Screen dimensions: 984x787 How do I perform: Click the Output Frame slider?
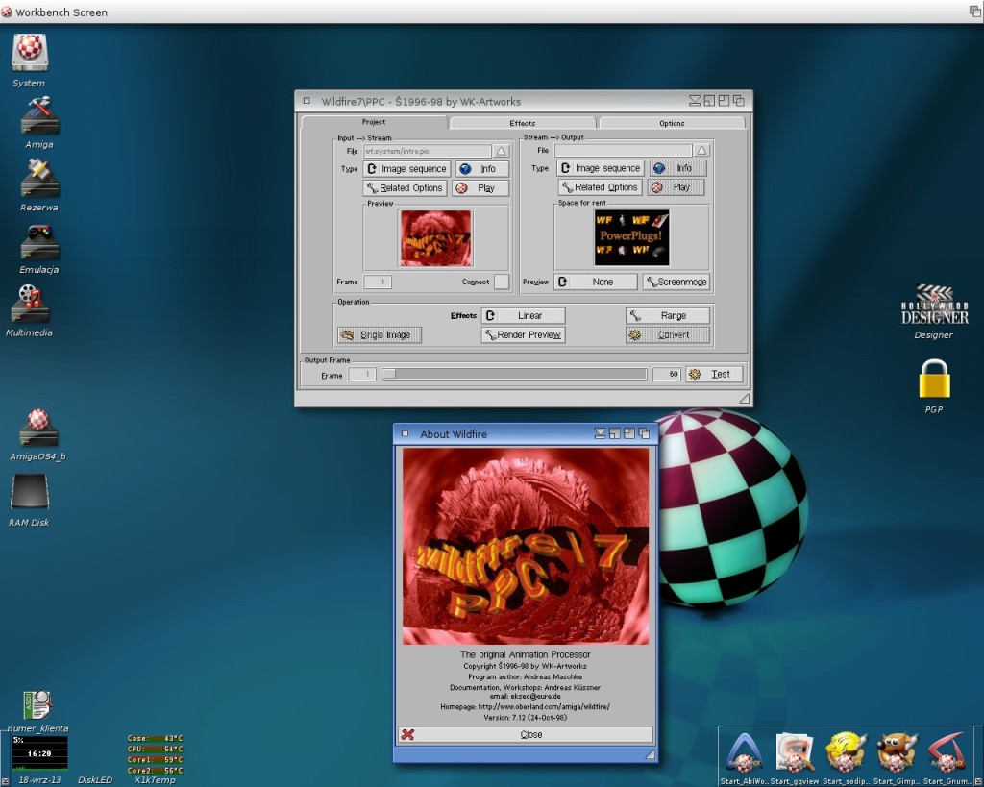click(x=515, y=374)
